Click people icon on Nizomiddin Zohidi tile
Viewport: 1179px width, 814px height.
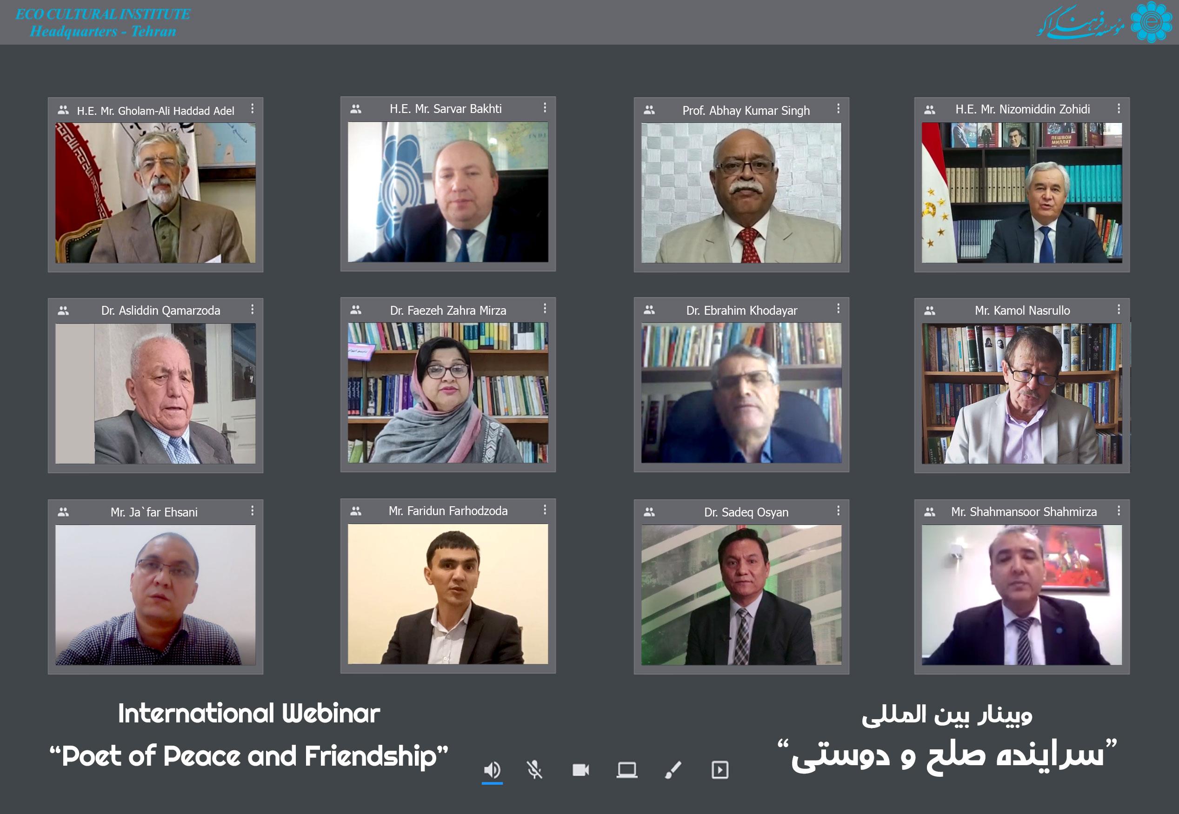click(930, 110)
